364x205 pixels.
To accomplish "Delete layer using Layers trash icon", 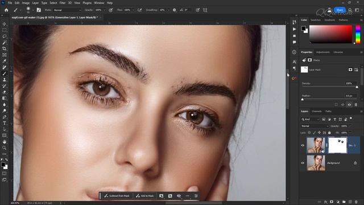I will pos(356,202).
